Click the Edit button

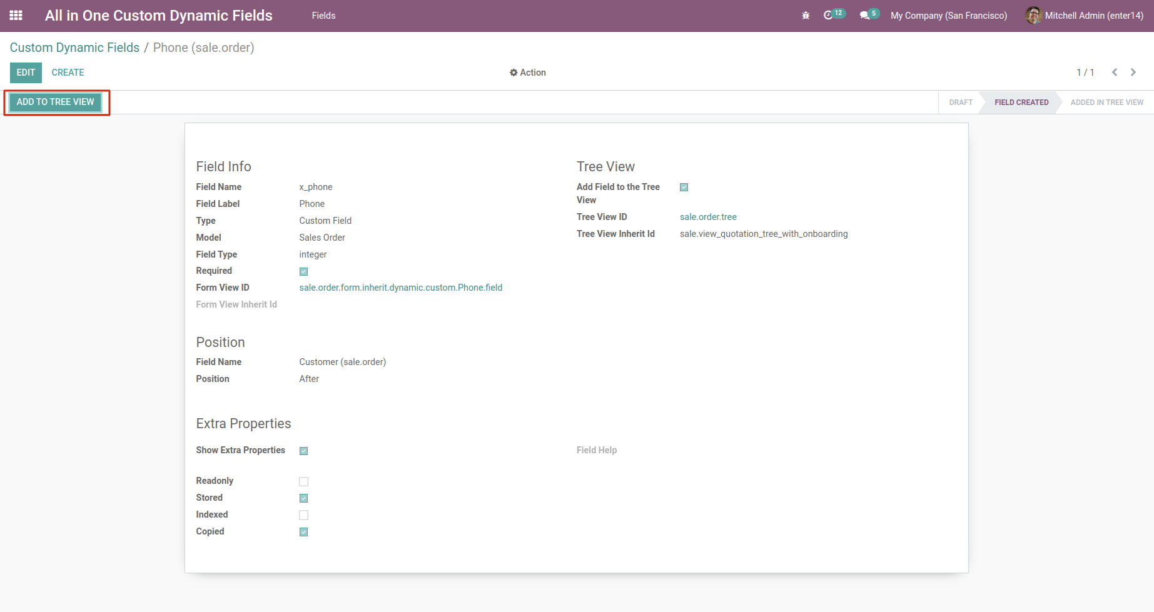tap(26, 73)
